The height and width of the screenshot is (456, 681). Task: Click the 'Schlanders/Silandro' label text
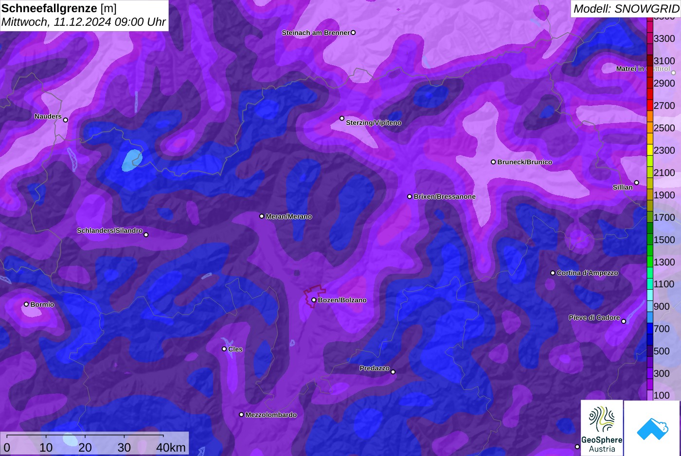[109, 230]
